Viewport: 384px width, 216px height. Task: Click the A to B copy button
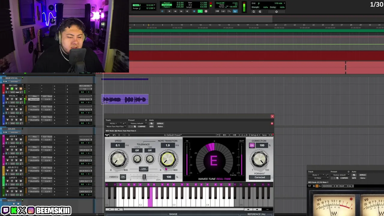tap(244, 135)
